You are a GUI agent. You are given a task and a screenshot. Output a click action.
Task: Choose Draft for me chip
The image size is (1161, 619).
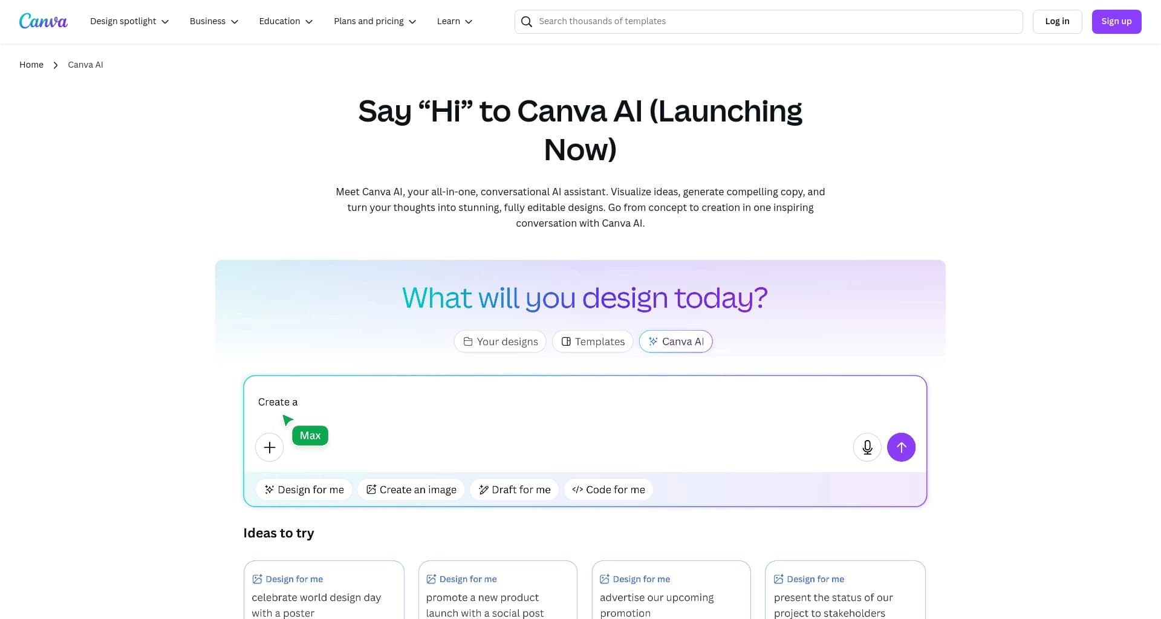tap(515, 490)
